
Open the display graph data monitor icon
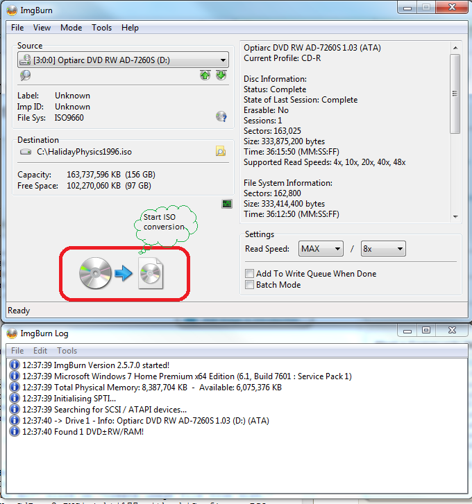click(227, 204)
